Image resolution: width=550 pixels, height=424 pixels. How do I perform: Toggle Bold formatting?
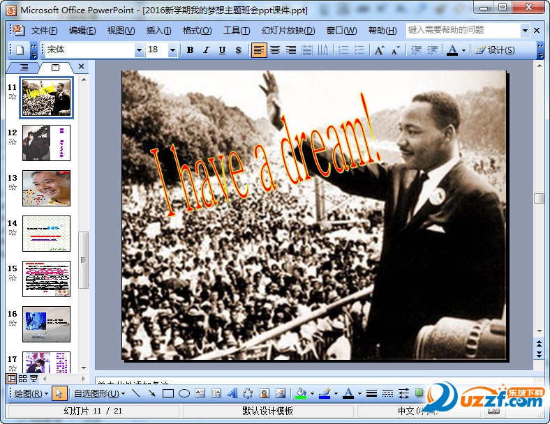click(x=190, y=50)
